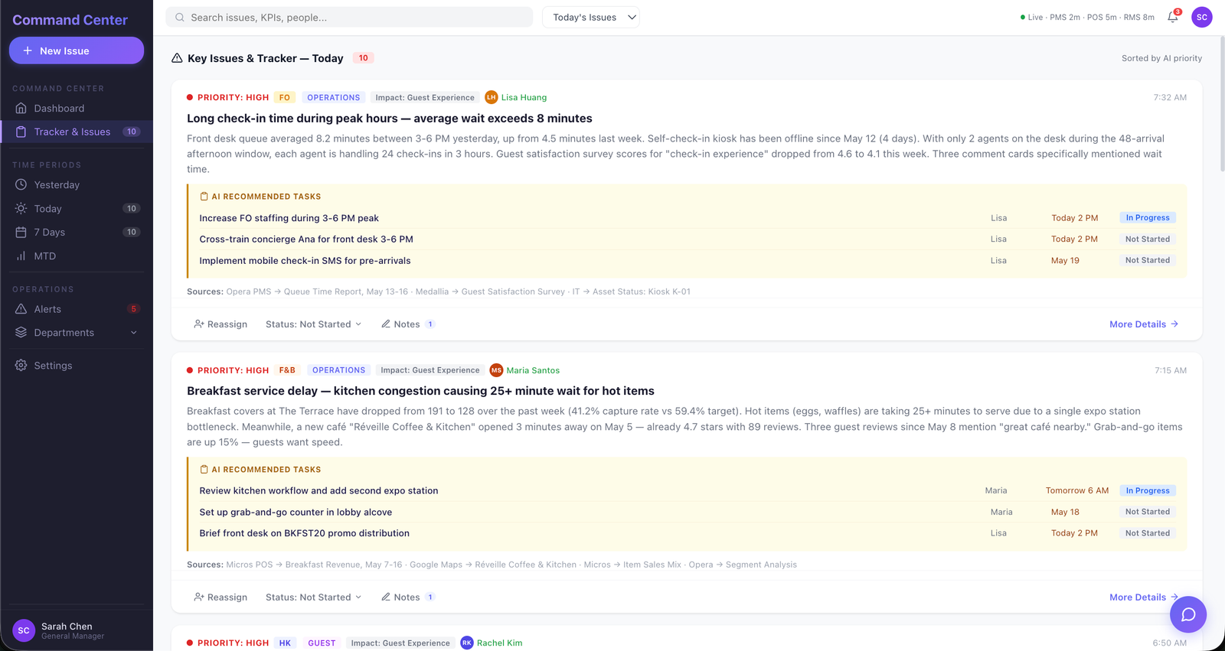Click the Dashboard home icon
The width and height of the screenshot is (1225, 651).
21,109
